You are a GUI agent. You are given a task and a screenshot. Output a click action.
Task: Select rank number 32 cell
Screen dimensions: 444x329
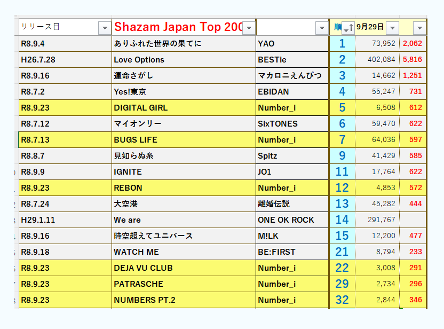click(342, 300)
